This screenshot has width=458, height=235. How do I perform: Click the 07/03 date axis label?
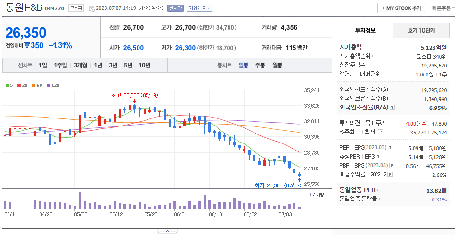coord(285,214)
